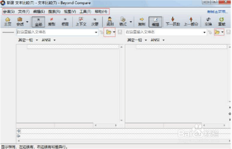Jump to 下一区段 (next section) icon

point(173,22)
